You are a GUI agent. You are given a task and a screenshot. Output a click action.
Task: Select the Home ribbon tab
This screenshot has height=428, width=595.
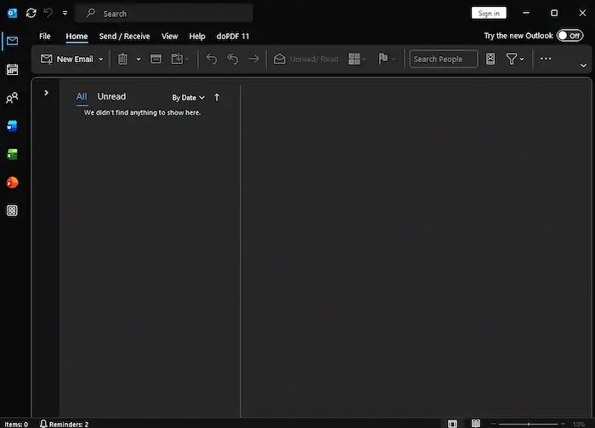point(76,36)
